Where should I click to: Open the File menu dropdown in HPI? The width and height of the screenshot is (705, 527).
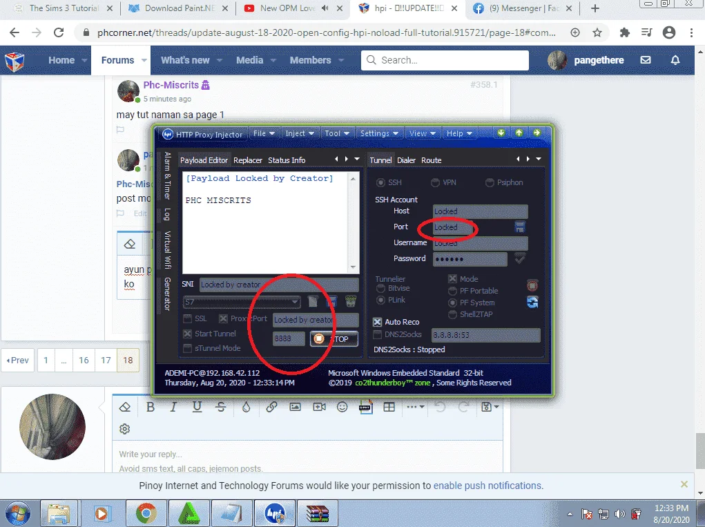coord(264,133)
